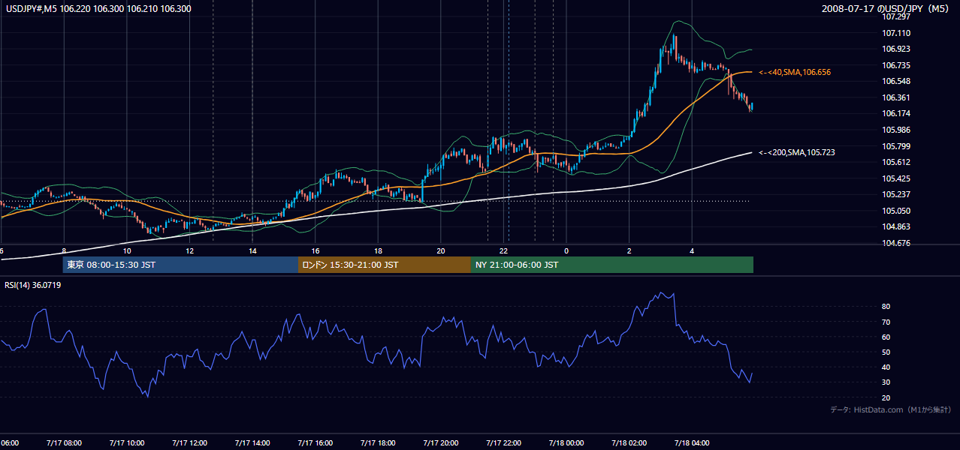960x450 pixels.
Task: Click price axis value 106.174
Action: (897, 113)
